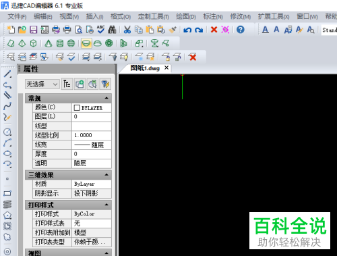
Task: Click the binoculars Find icon
Action: click(x=112, y=30)
